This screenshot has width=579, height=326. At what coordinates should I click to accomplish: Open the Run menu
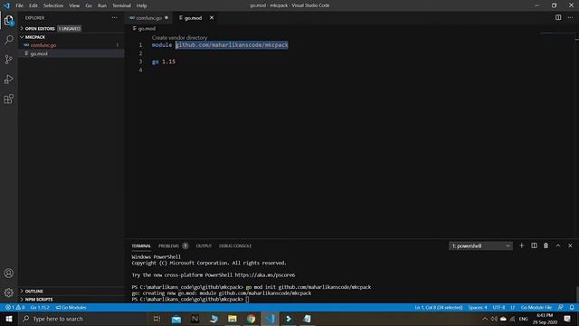[102, 5]
